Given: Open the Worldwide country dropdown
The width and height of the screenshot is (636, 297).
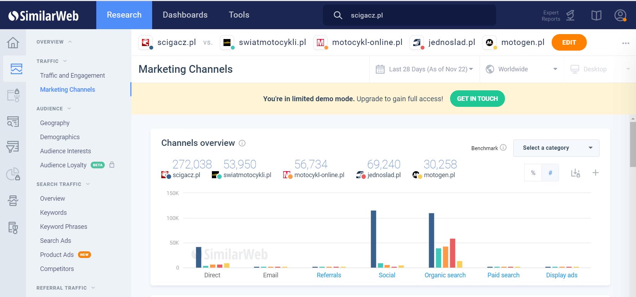Looking at the screenshot, I should tap(521, 69).
